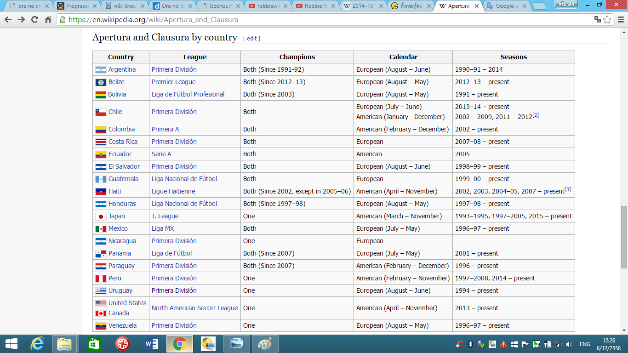Open Paint from the taskbar palette icon
Image resolution: width=628 pixels, height=353 pixels.
coord(265,344)
